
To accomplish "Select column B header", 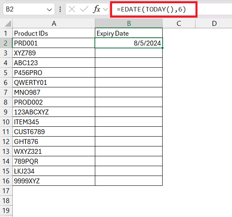I will tap(129, 23).
